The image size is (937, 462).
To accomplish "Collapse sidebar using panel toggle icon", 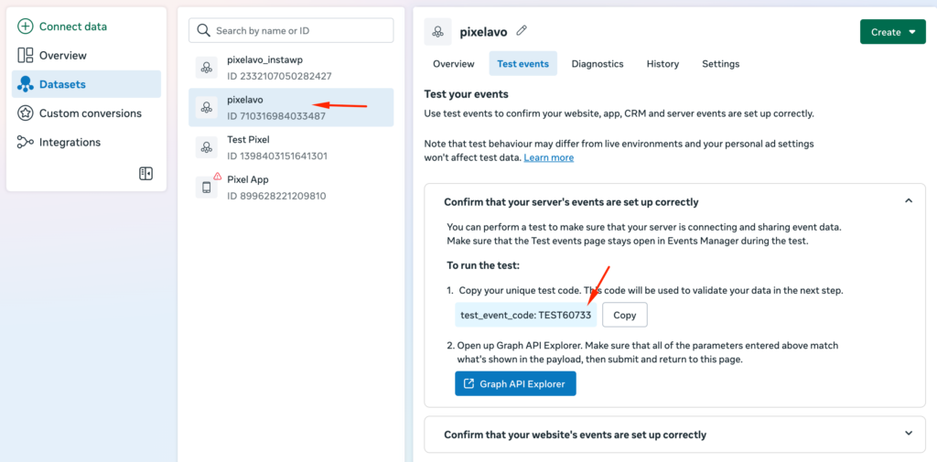I will pyautogui.click(x=145, y=174).
